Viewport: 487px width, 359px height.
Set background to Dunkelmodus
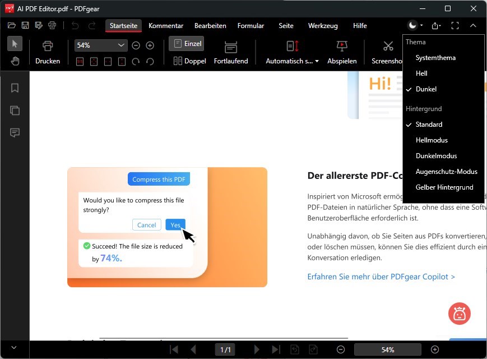[x=443, y=156]
